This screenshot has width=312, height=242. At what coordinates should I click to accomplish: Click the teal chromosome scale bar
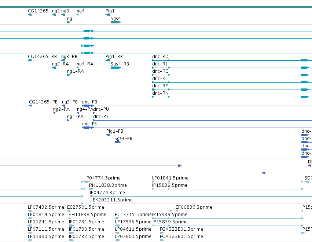tap(156, 7)
